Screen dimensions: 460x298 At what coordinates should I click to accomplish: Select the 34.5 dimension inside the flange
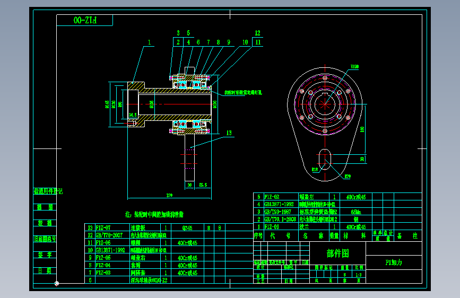tap(133, 115)
